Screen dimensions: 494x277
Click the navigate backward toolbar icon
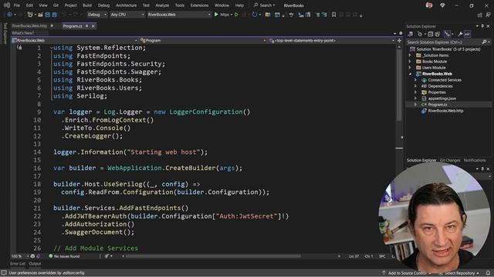(x=10, y=15)
